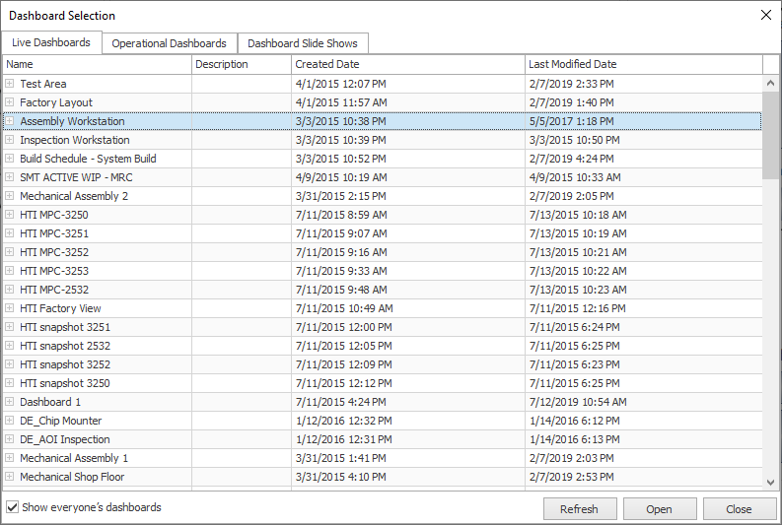The height and width of the screenshot is (525, 782).
Task: Click the Last Modified Date header
Action: (x=643, y=64)
